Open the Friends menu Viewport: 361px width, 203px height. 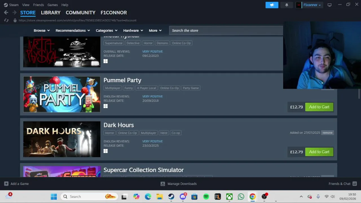38,5
